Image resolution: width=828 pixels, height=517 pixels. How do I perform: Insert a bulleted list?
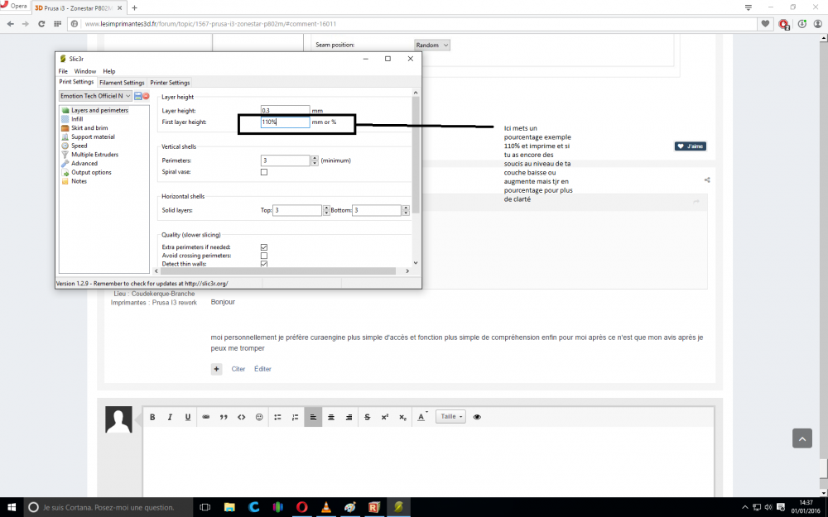(x=277, y=417)
